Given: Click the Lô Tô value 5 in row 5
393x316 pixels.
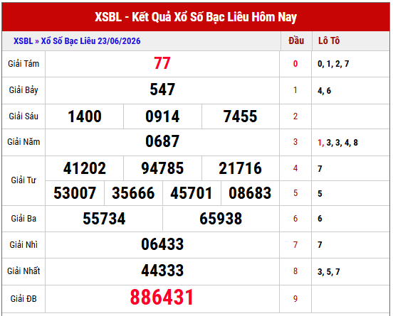Looking at the screenshot, I should pyautogui.click(x=320, y=193).
